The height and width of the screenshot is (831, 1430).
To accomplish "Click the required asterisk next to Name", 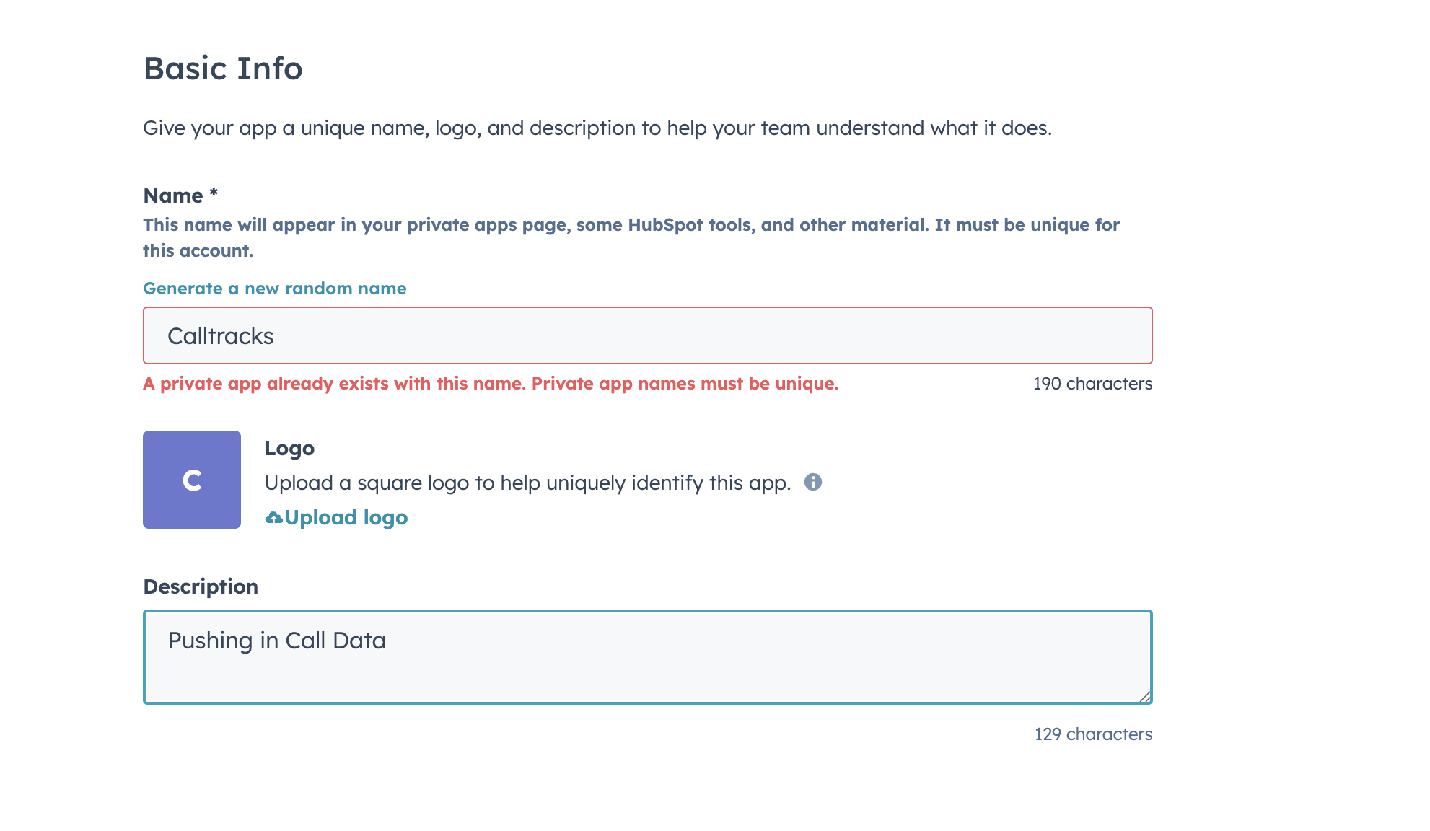I will [x=214, y=193].
